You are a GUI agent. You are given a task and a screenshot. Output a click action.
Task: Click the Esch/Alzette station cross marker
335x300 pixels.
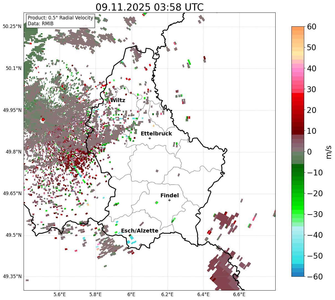[130, 235]
